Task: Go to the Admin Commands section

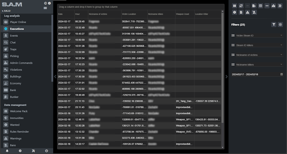Action: click(21, 63)
